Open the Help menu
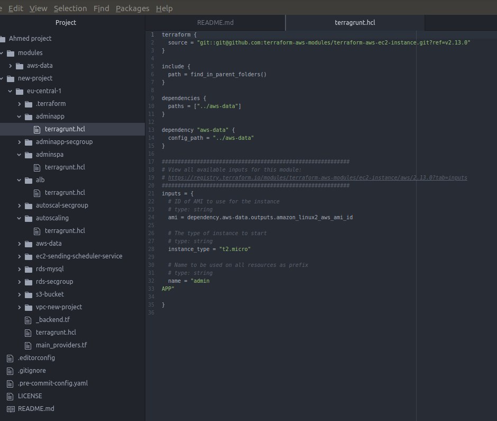This screenshot has height=421, width=497. pyautogui.click(x=164, y=8)
